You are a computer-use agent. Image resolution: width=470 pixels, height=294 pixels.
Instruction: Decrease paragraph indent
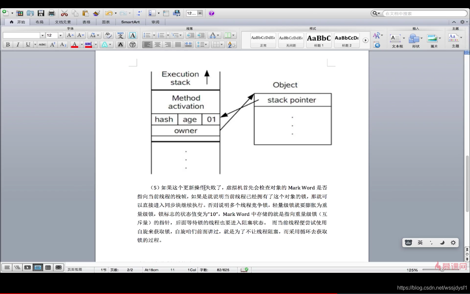pos(191,35)
